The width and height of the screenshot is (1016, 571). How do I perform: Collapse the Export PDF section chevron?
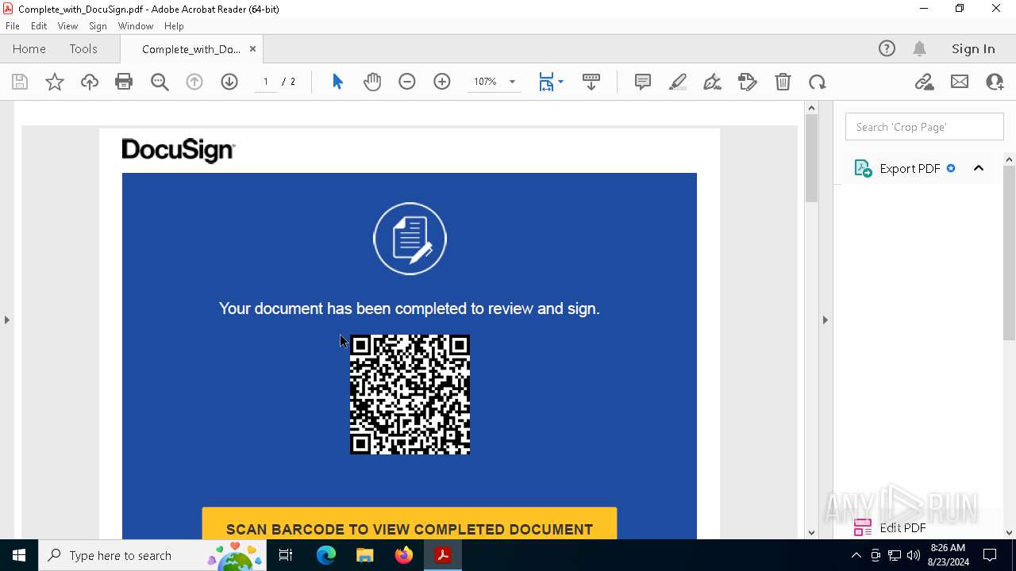(x=979, y=168)
